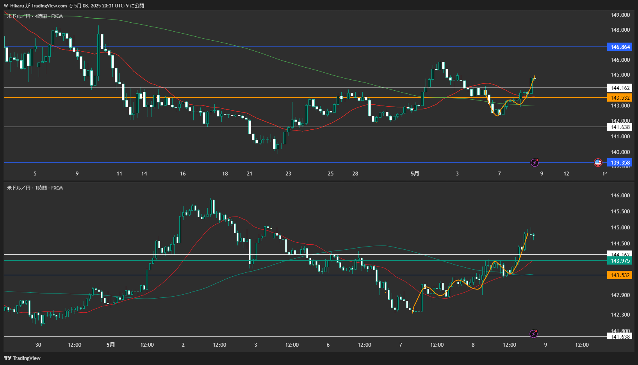Viewport: 638px width, 365px height.
Task: Click date '16' on 4-hour time axis
Action: click(183, 174)
